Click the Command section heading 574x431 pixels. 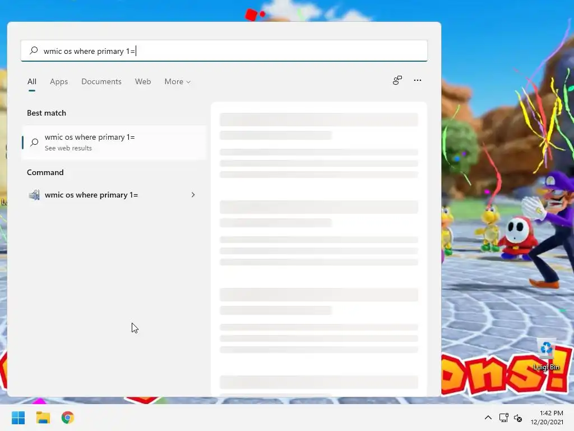point(45,172)
